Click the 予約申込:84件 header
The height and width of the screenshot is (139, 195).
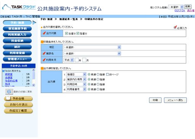tap(19, 66)
